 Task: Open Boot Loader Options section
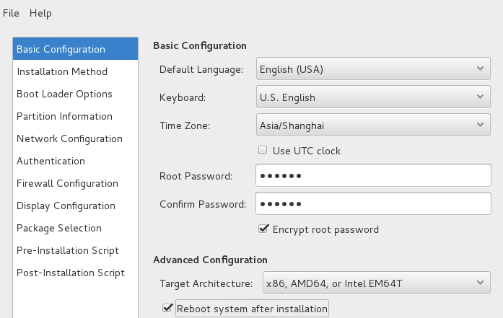75,94
